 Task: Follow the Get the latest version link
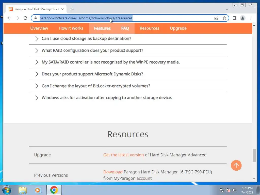124,155
